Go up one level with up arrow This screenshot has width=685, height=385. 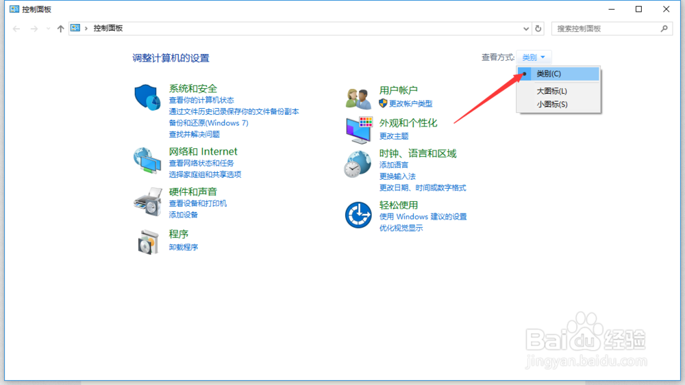[x=60, y=28]
